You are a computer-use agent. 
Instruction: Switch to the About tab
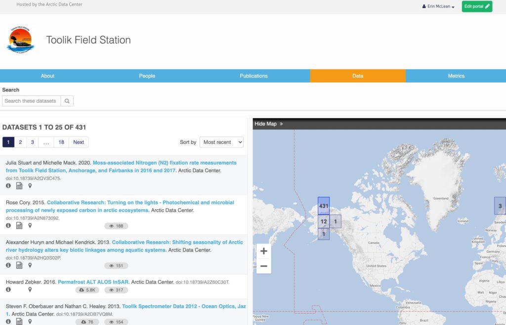pyautogui.click(x=47, y=76)
